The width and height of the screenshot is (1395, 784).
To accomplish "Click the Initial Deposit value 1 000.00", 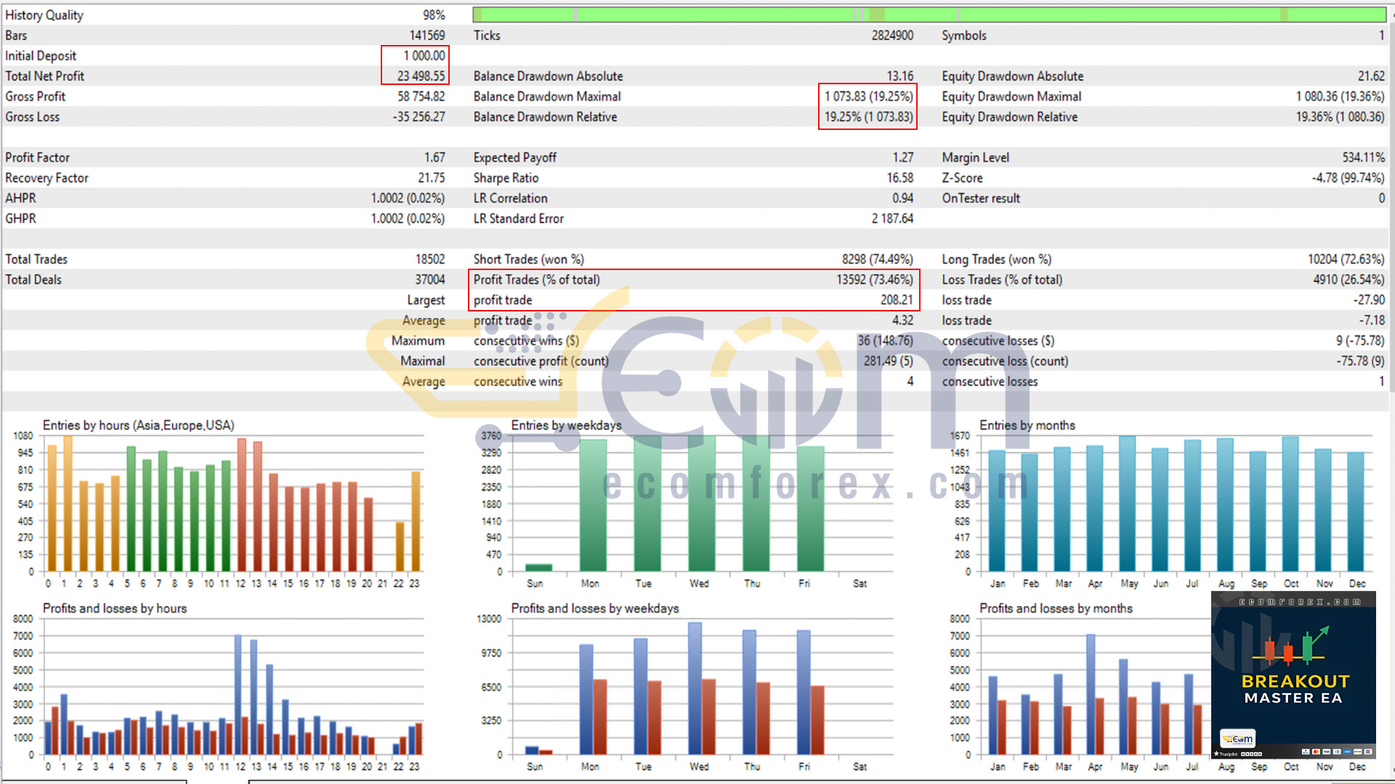I will [x=424, y=56].
